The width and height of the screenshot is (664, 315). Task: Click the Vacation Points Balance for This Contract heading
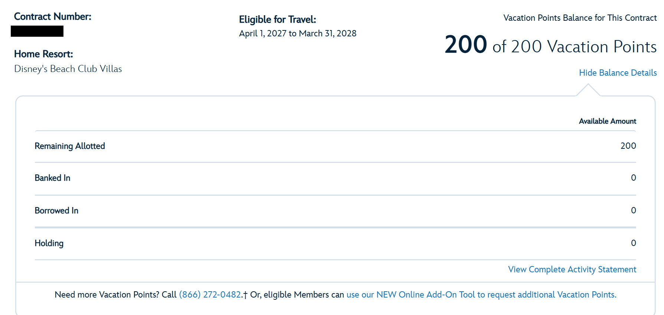pos(580,18)
